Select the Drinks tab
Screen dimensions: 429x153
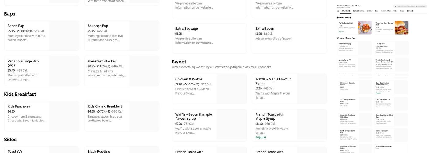pyautogui.click(x=410, y=11)
